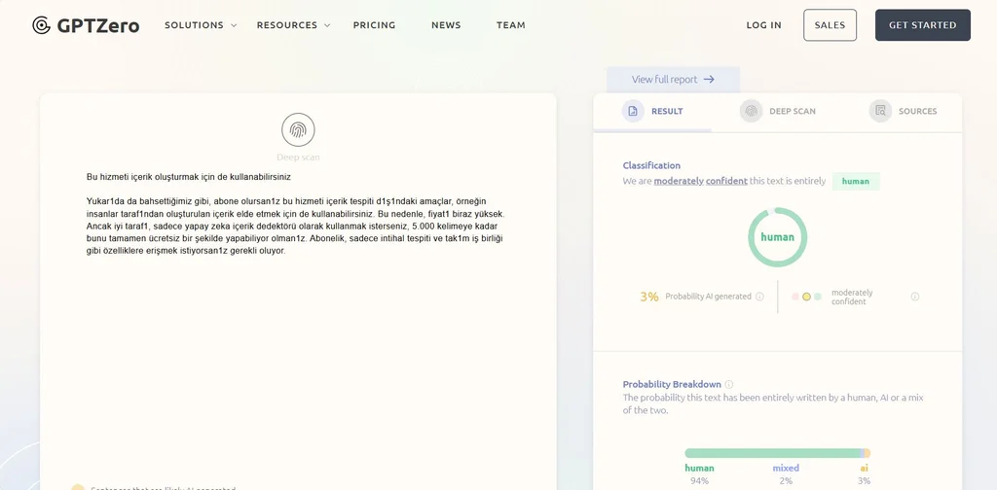Click the GPTZero logo icon
The height and width of the screenshot is (490, 997).
tap(41, 25)
